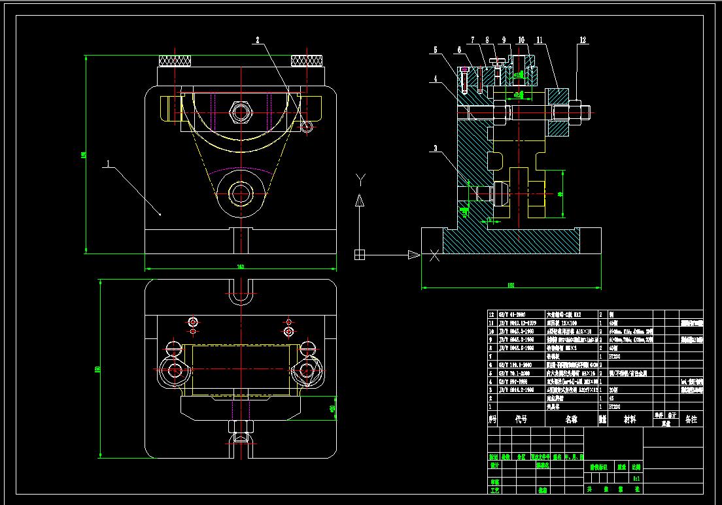
Task: Click the UCS Y axis label
Action: click(360, 180)
